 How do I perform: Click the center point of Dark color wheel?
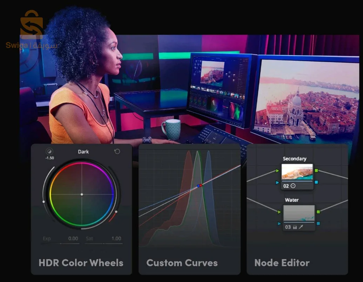pos(82,194)
